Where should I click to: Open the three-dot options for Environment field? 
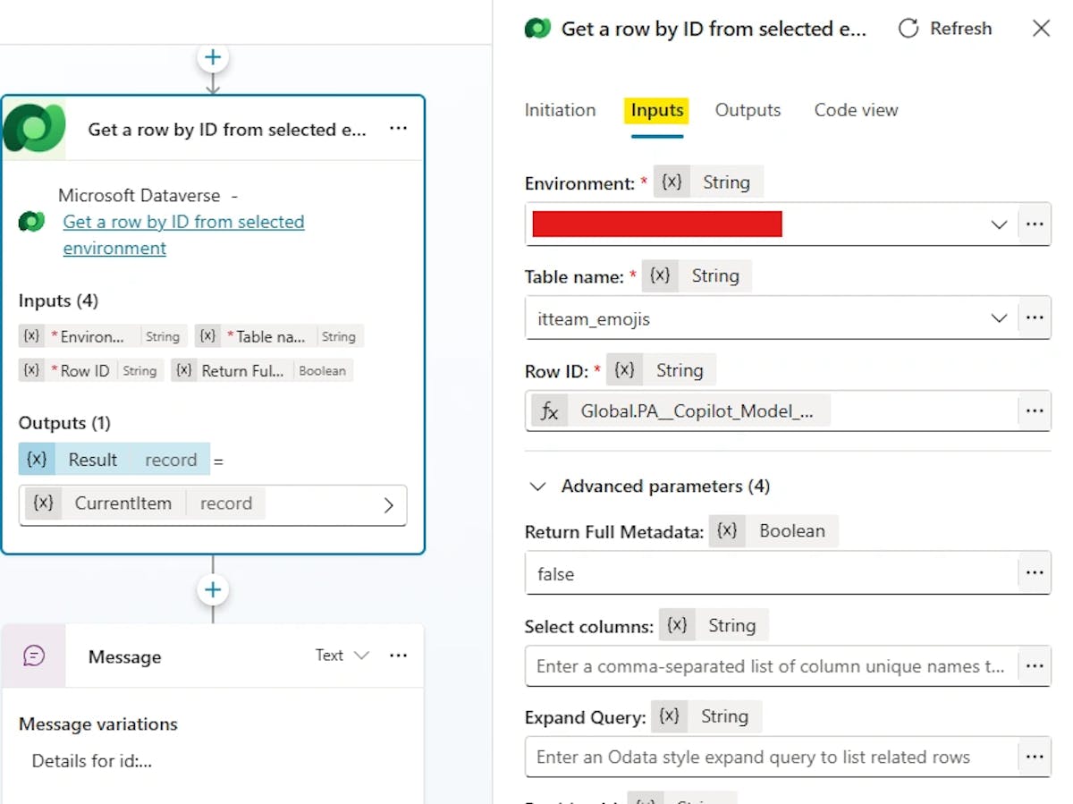[x=1035, y=224]
